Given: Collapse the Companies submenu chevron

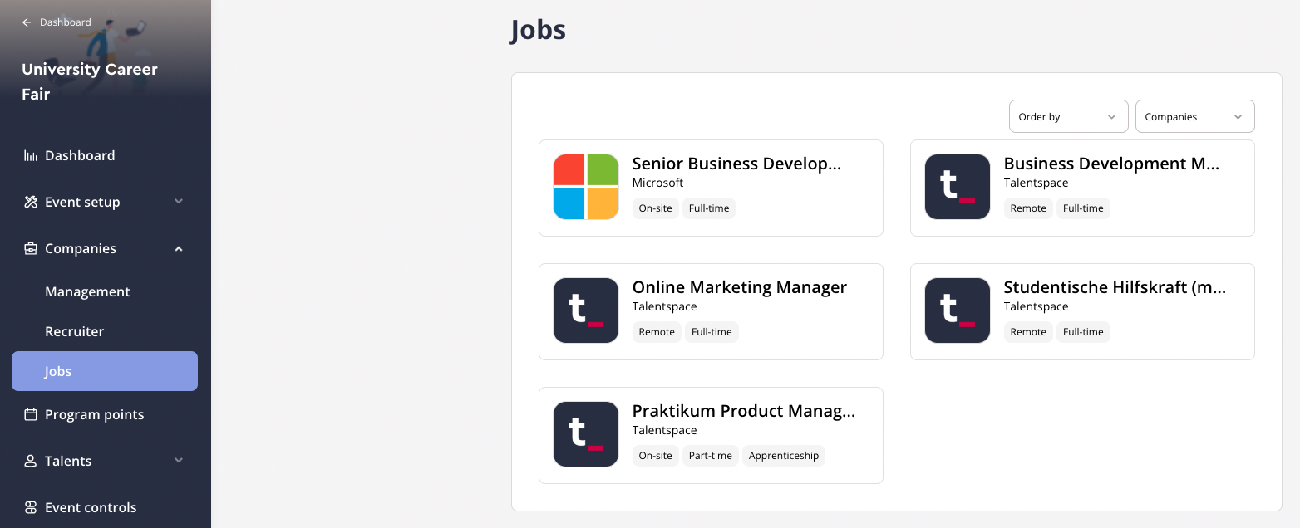Looking at the screenshot, I should coord(179,248).
